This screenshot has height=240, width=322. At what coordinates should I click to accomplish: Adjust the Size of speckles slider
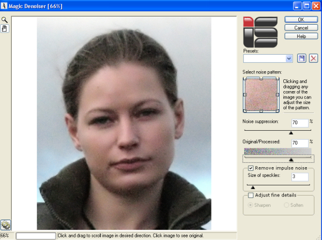(253, 187)
